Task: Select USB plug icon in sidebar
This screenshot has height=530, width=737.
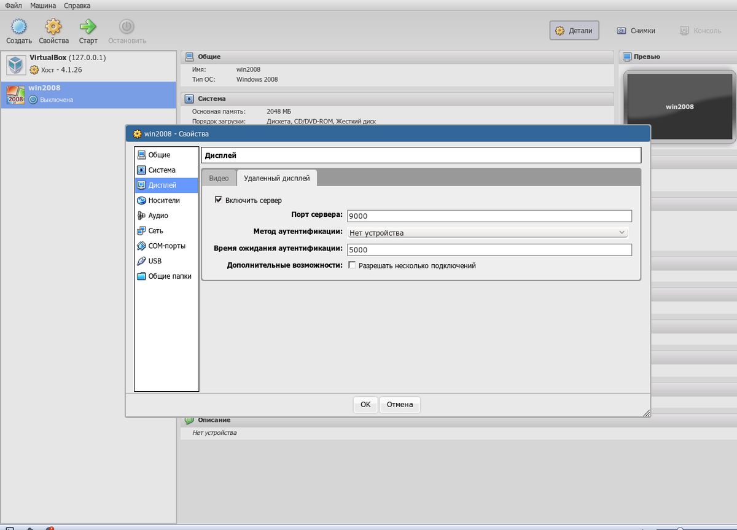Action: pyautogui.click(x=142, y=261)
